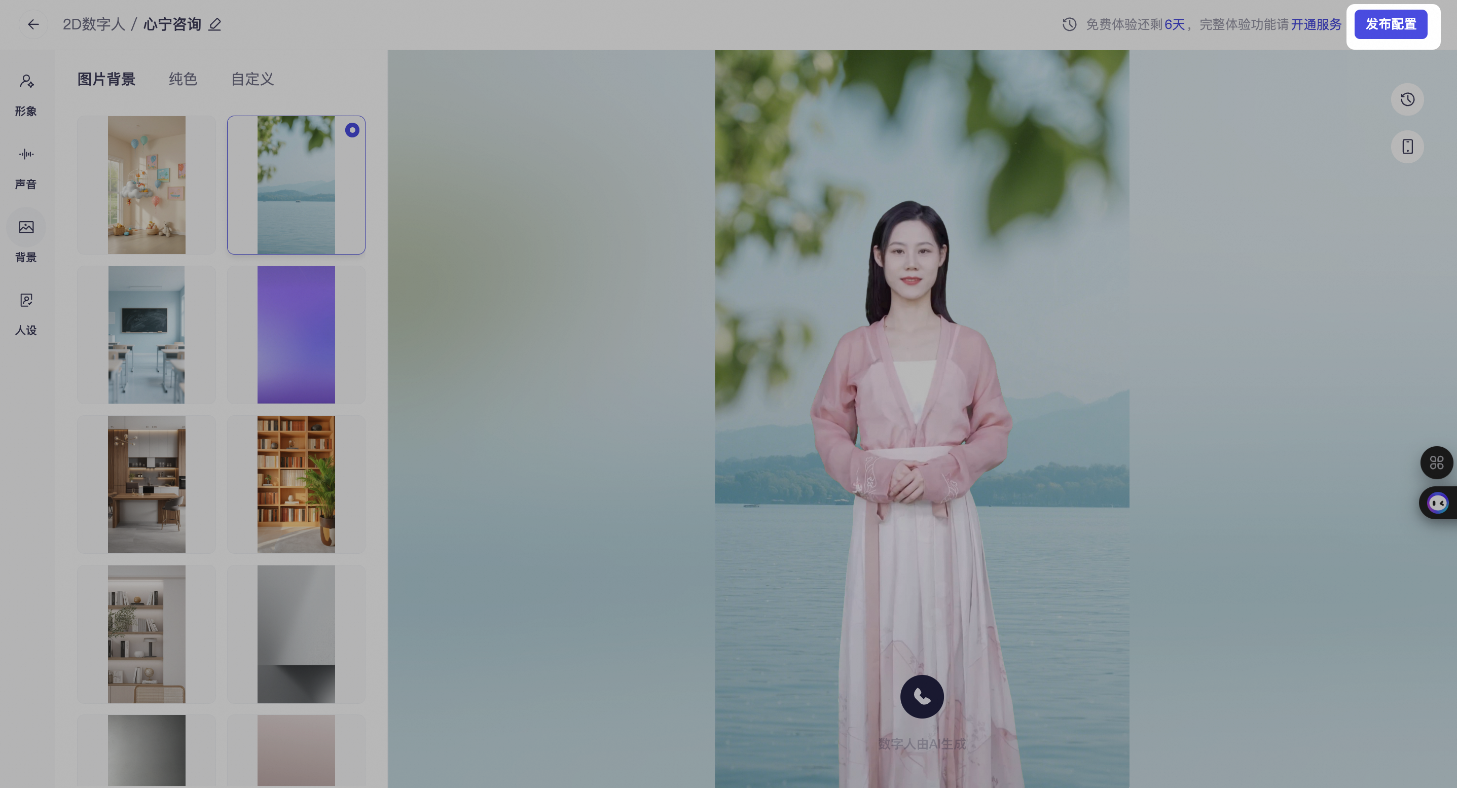Choose the white shelf with books background

click(147, 634)
